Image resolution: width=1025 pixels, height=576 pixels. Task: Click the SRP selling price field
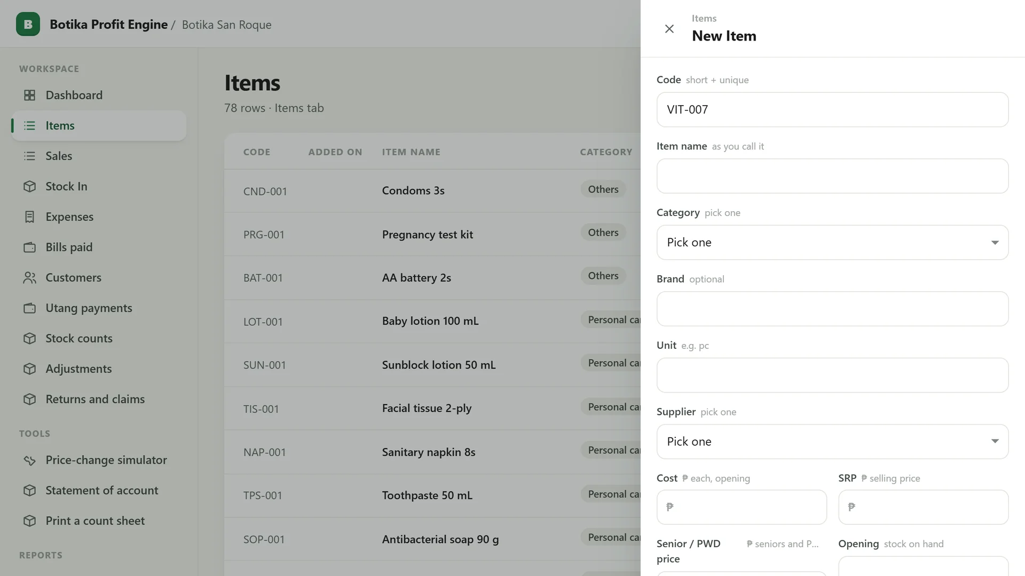coord(923,507)
